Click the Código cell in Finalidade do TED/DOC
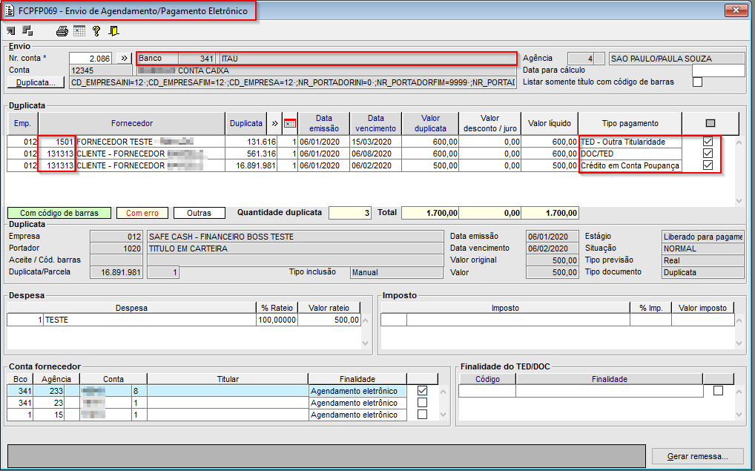Image resolution: width=755 pixels, height=471 pixels. pyautogui.click(x=487, y=391)
